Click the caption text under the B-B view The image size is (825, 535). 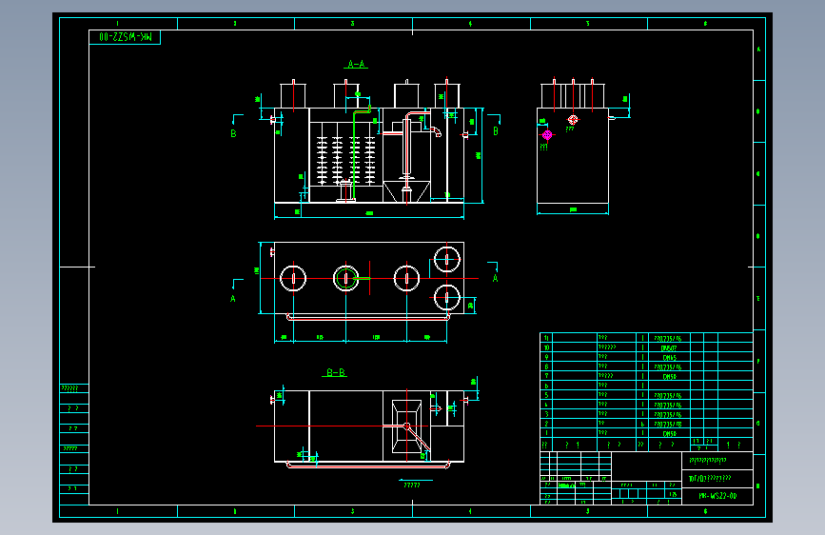(x=411, y=485)
